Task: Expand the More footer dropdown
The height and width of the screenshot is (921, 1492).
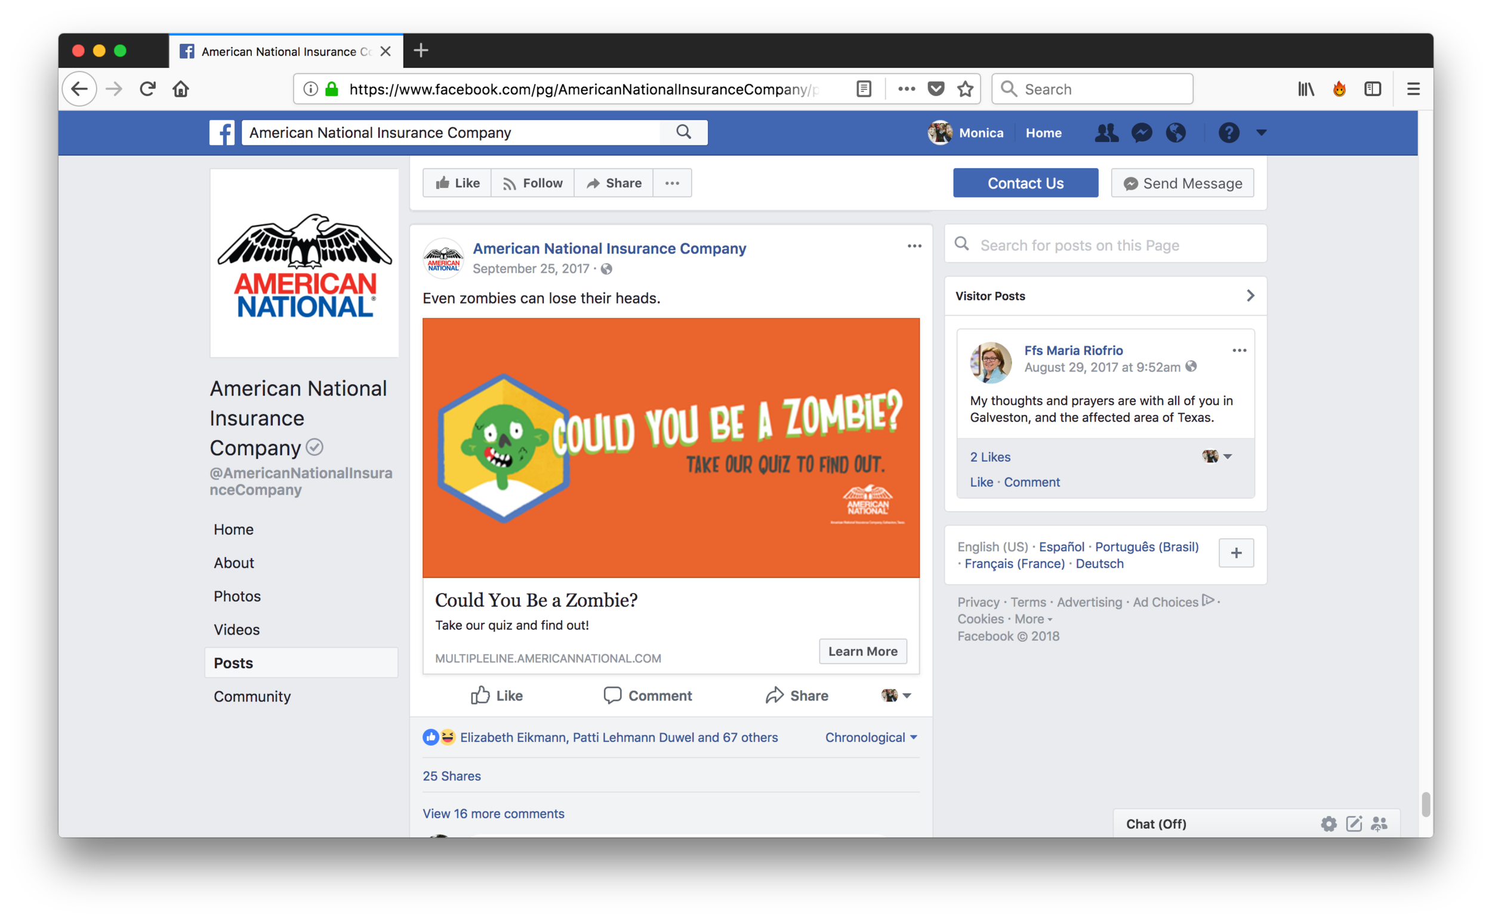Action: pyautogui.click(x=1033, y=619)
